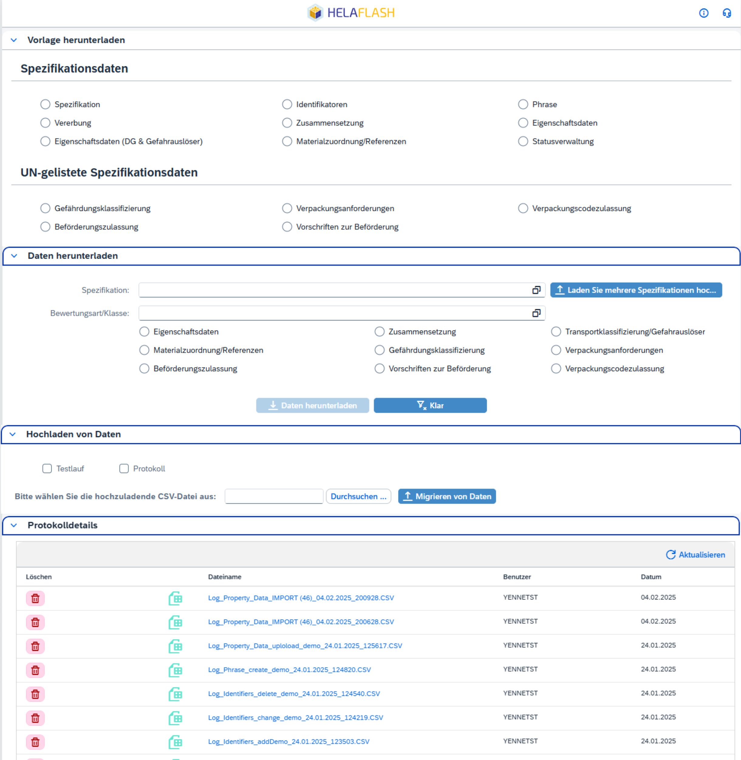Select Phrase radio button
The image size is (741, 760).
point(523,104)
